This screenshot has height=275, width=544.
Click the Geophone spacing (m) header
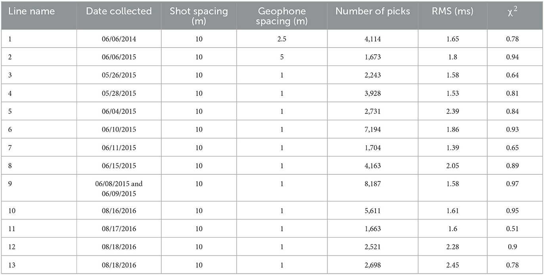click(x=282, y=16)
